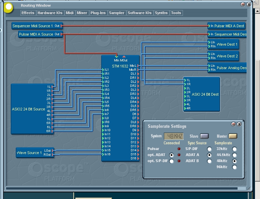
Task: Click the Samplerate Settings panel title
Action: point(167,127)
